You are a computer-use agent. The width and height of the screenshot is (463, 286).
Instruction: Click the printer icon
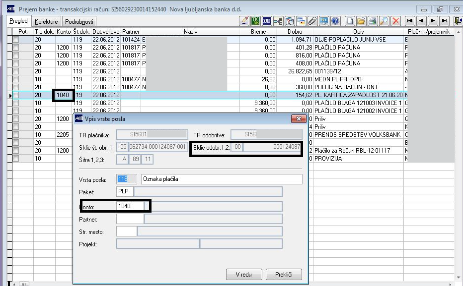tap(373, 21)
